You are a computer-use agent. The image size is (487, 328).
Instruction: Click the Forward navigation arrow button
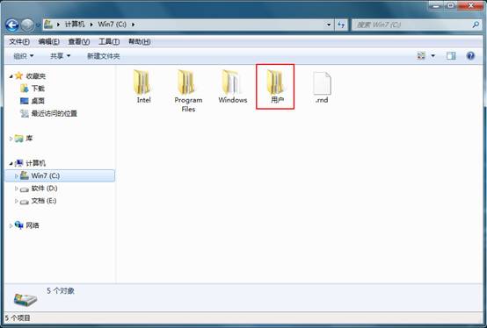tap(27, 25)
